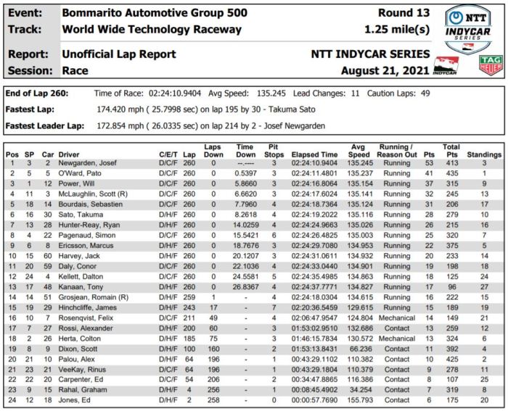This screenshot has height=411, width=508.
Task: Click the Avg Speed column header
Action: tap(358, 151)
